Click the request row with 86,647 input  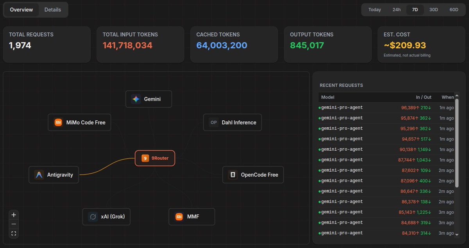tap(387, 192)
